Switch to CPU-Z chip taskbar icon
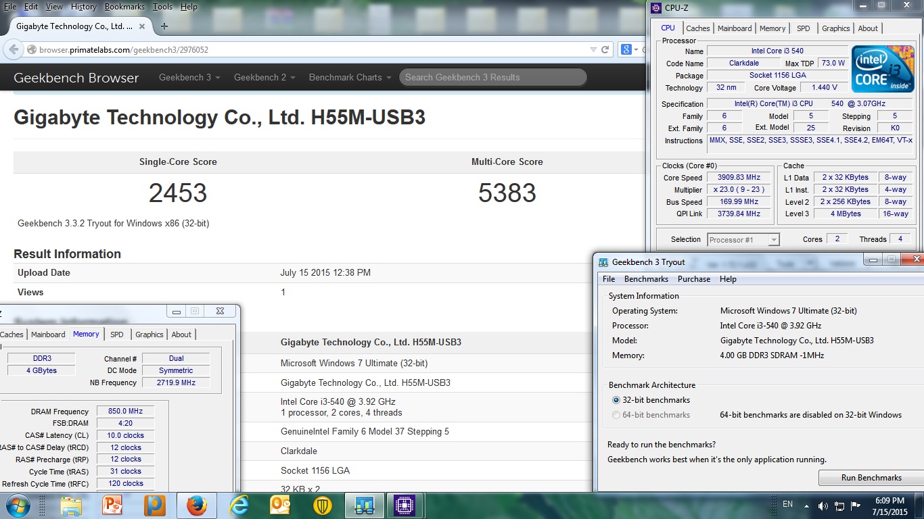Viewport: 924px width, 519px height. click(404, 505)
